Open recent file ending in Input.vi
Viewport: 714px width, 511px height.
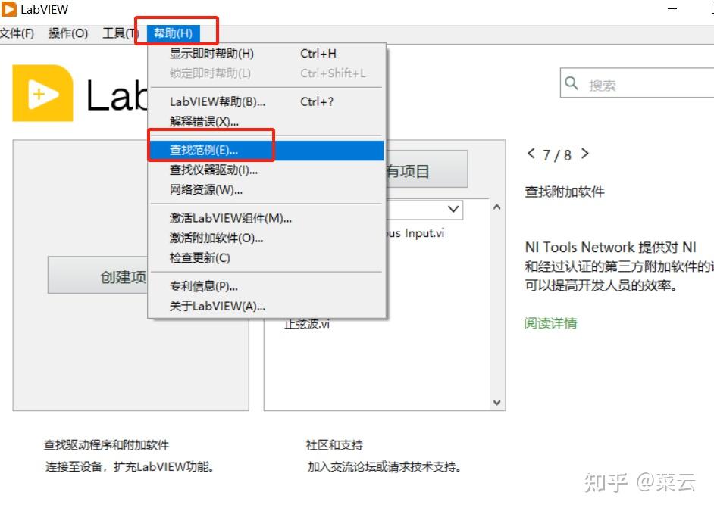pos(415,233)
